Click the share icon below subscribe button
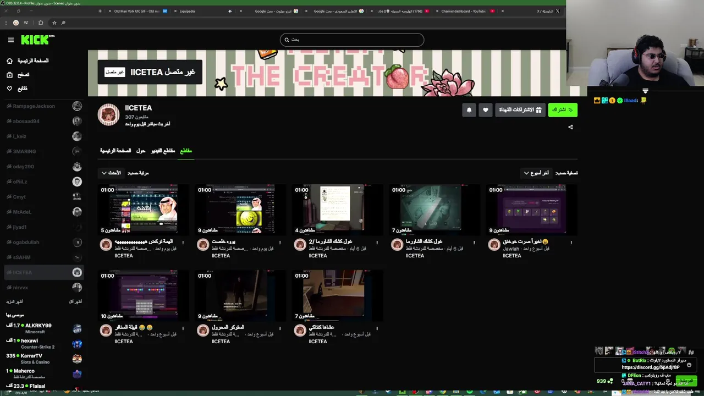Screen dimensions: 704x396 pos(570,127)
